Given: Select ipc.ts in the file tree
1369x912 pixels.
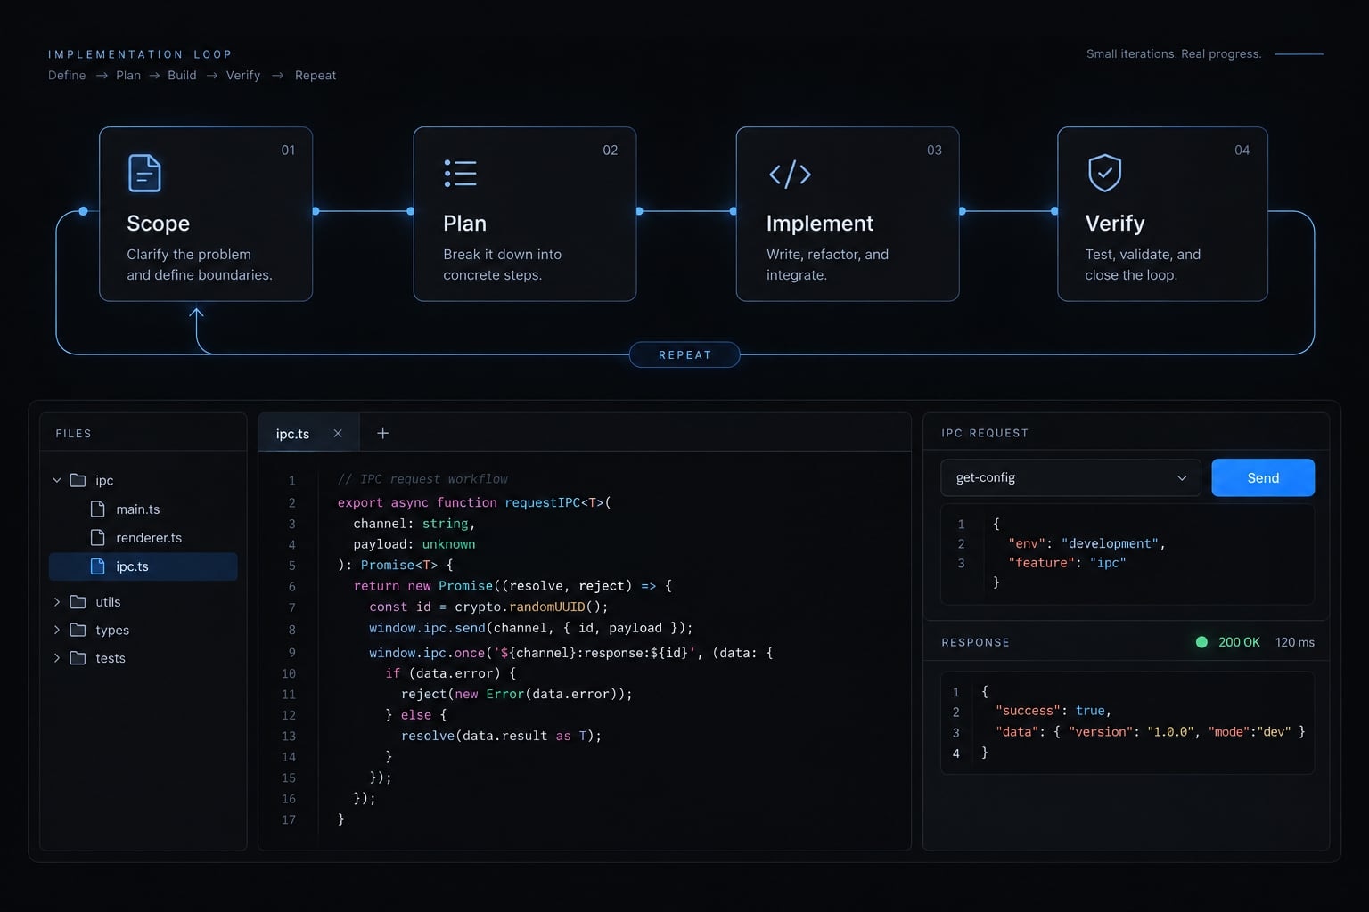Looking at the screenshot, I should pos(143,566).
